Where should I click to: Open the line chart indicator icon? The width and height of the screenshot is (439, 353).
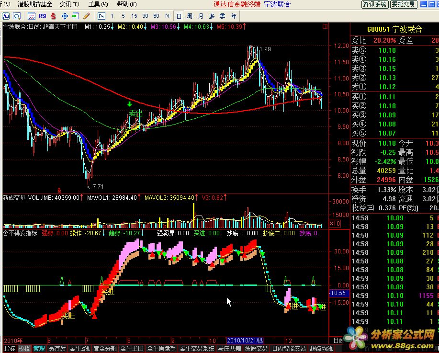pyautogui.click(x=32, y=16)
